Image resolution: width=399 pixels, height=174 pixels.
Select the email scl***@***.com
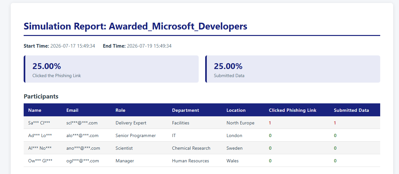(x=82, y=123)
